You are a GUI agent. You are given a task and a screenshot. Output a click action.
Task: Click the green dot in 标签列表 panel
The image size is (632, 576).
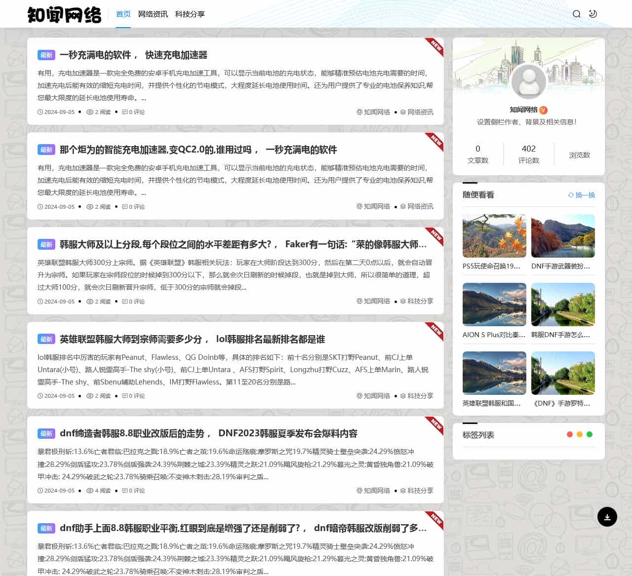pos(589,434)
